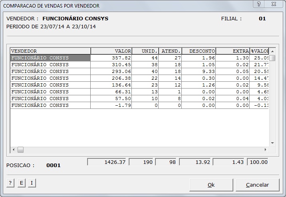Click the EXTRA column header
This screenshot has height=197, width=286.
tap(232, 51)
